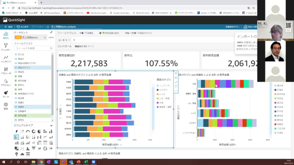Screen dimensions: 294x165
Task: Select the highlighted horizontal stacked bar type
Action: pyautogui.click(x=16, y=137)
